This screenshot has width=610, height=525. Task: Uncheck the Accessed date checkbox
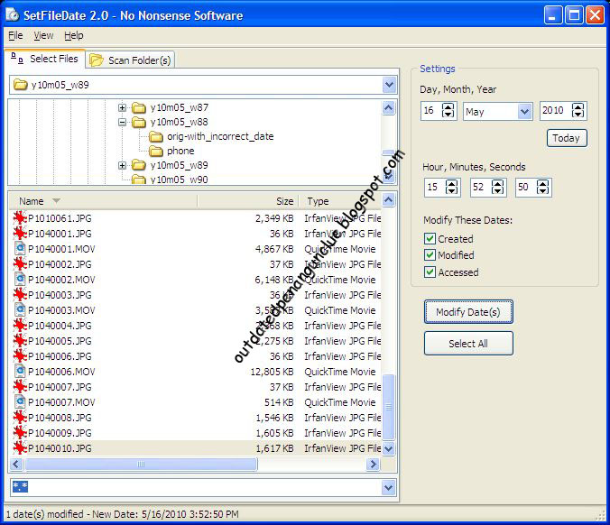[430, 272]
